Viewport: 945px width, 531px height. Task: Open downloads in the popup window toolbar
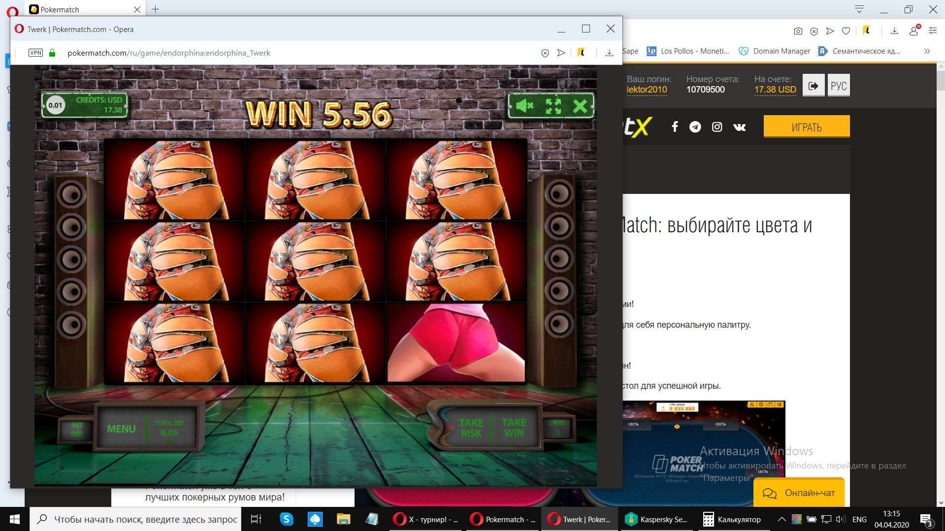click(x=609, y=53)
